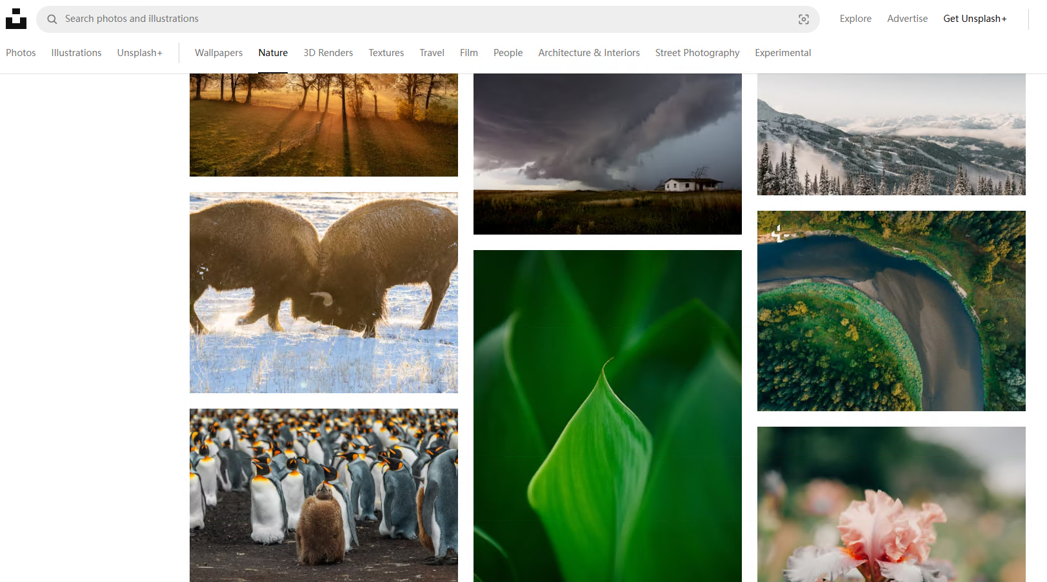The width and height of the screenshot is (1047, 582).
Task: Open the bison fighting photo
Action: (324, 293)
